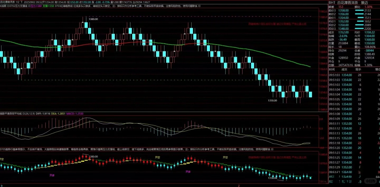Expand box icon ending the top indicator note
The width and height of the screenshot is (380, 187).
click(x=199, y=6)
